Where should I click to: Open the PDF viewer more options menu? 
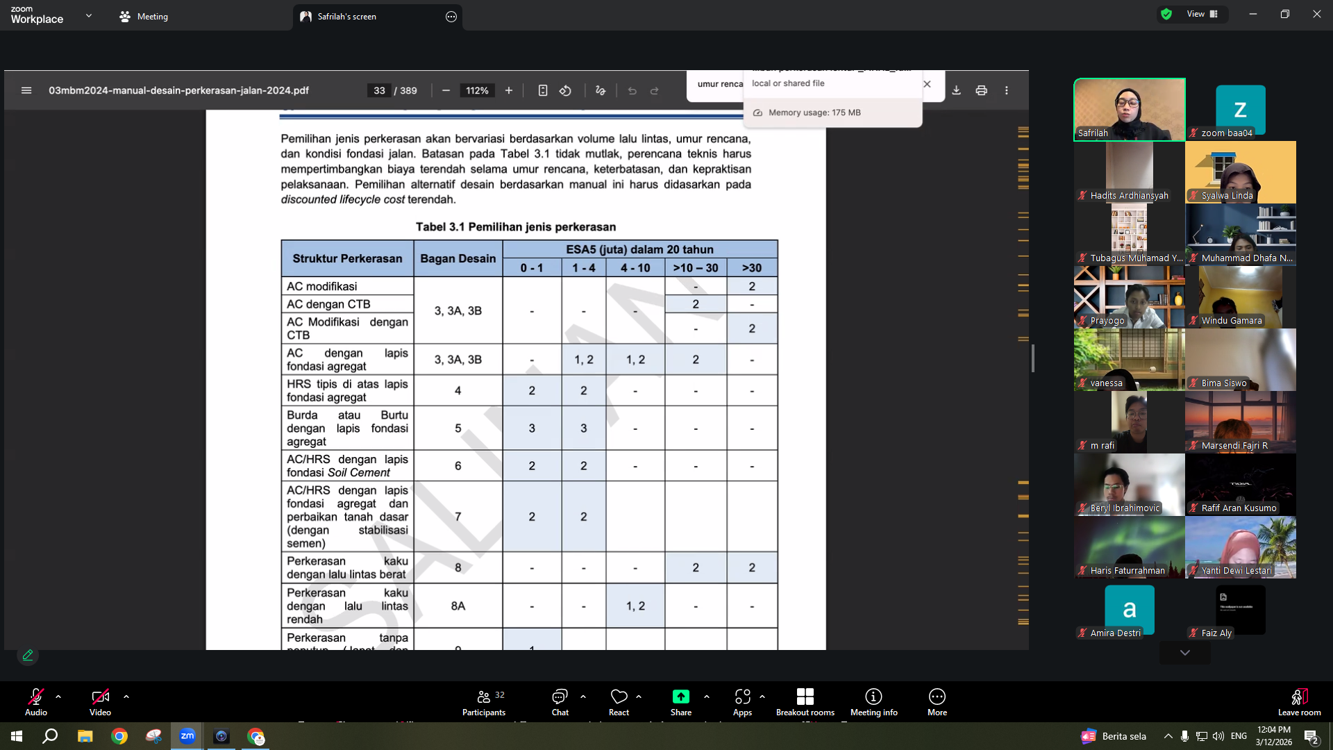tap(1006, 90)
